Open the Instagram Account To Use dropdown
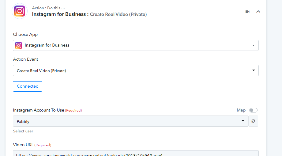Screen dimensions: 282x156 point(130,121)
